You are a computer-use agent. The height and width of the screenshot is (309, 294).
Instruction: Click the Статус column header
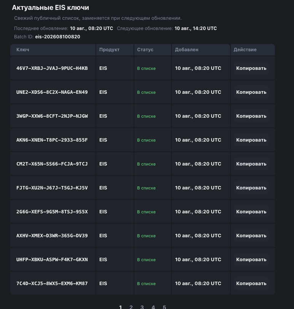click(153, 50)
